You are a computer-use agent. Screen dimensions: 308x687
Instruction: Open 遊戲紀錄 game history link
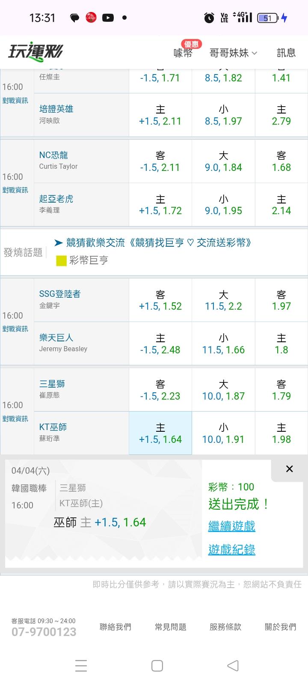click(x=231, y=550)
